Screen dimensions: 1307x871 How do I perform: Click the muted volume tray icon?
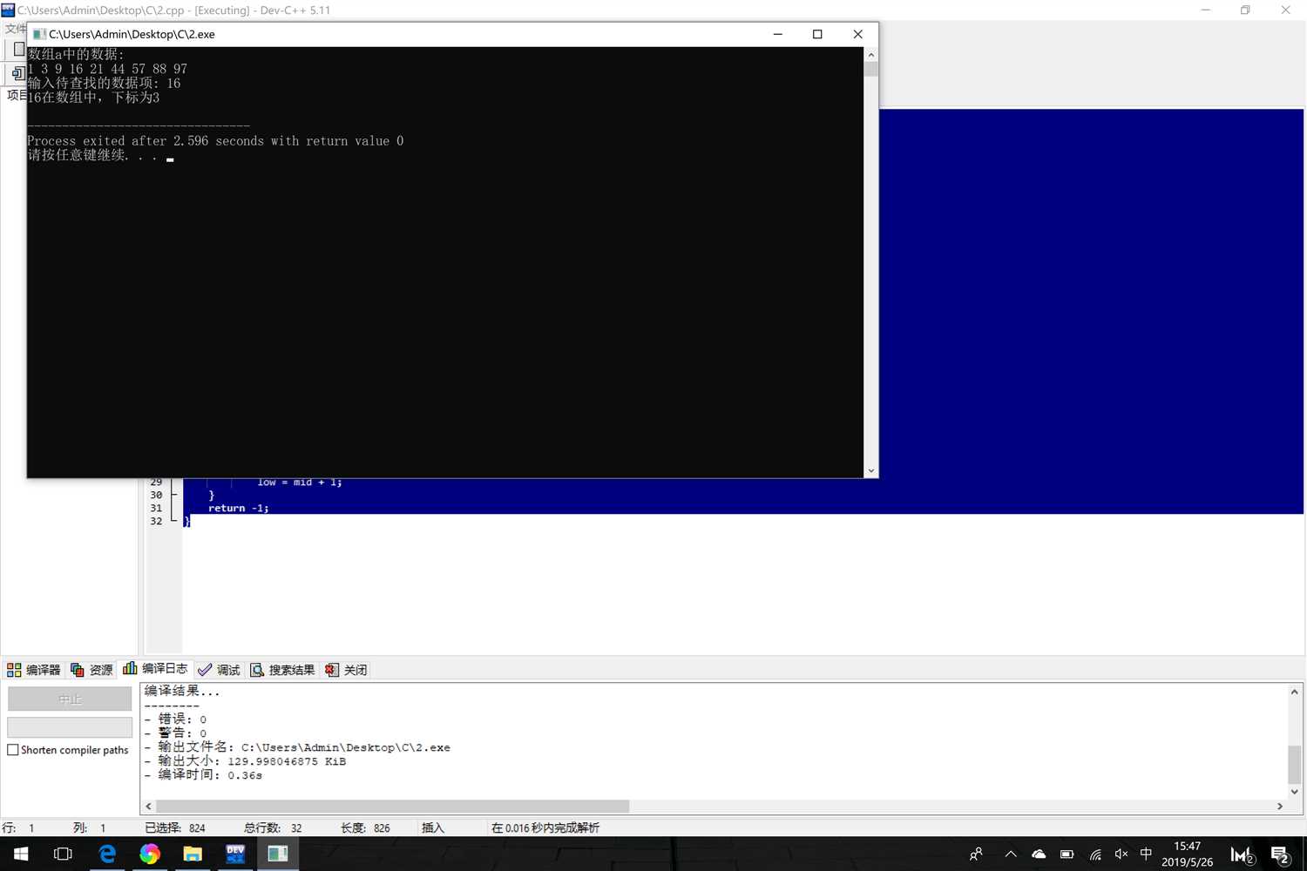coord(1121,854)
